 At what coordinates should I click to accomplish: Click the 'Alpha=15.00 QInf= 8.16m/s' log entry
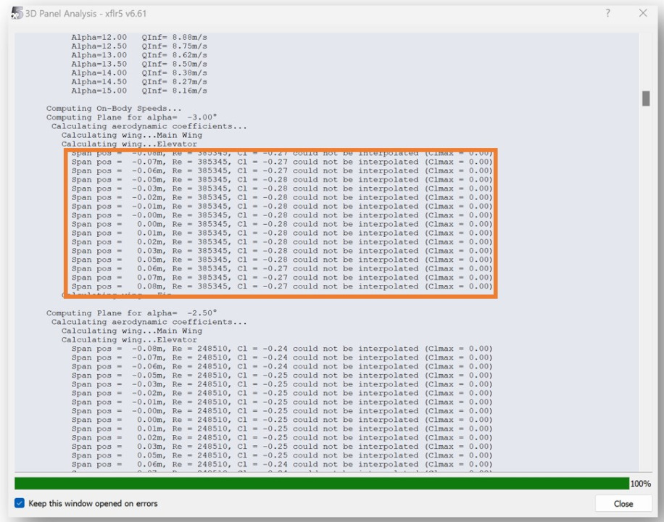pos(139,91)
